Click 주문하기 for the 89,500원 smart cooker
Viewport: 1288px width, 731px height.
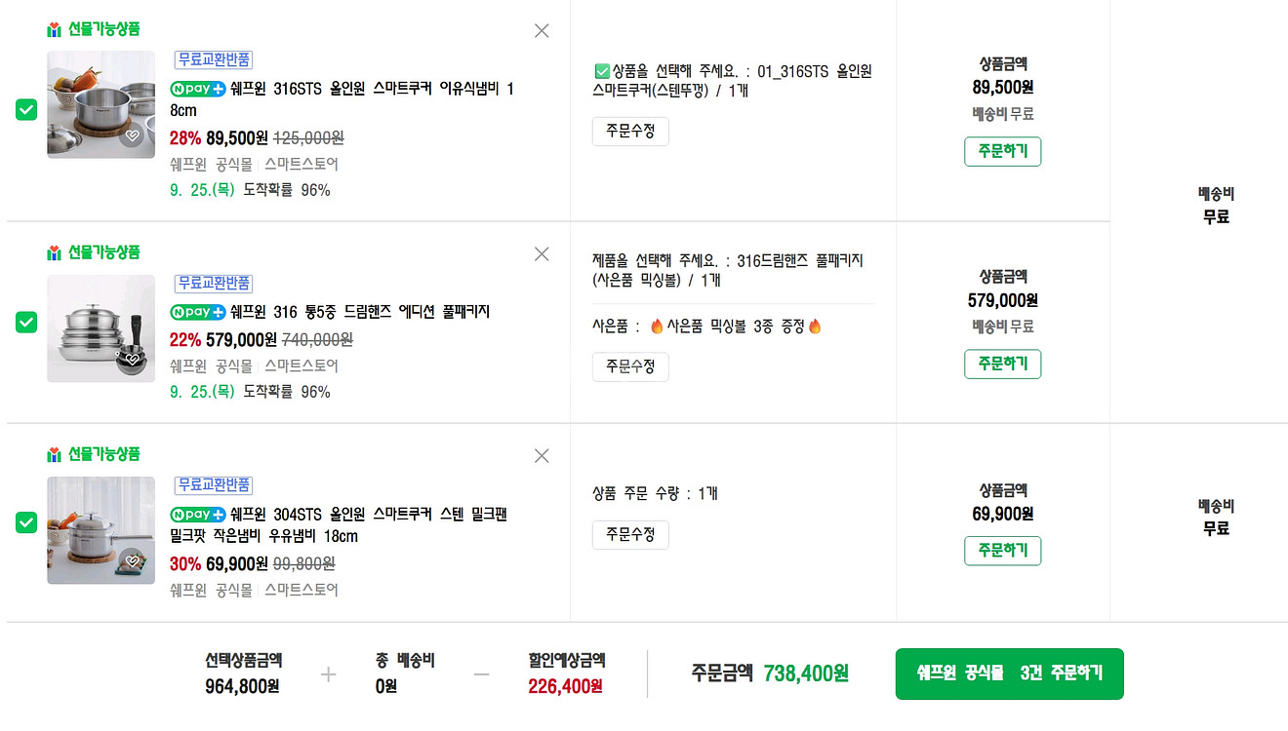click(x=1002, y=151)
